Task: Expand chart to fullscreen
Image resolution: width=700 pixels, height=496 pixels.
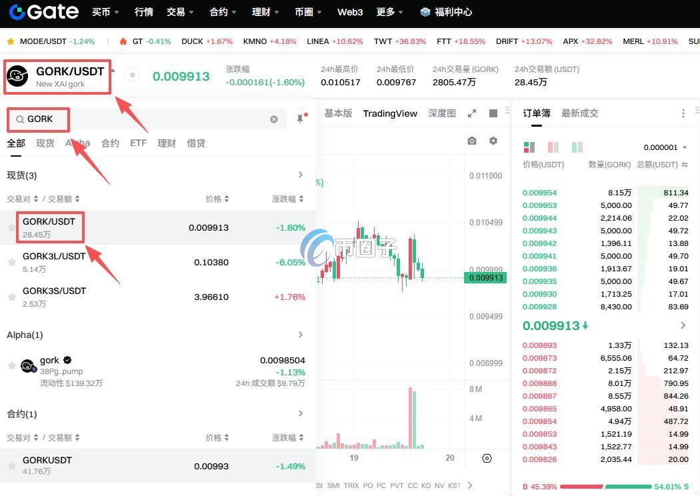Action: 472,113
